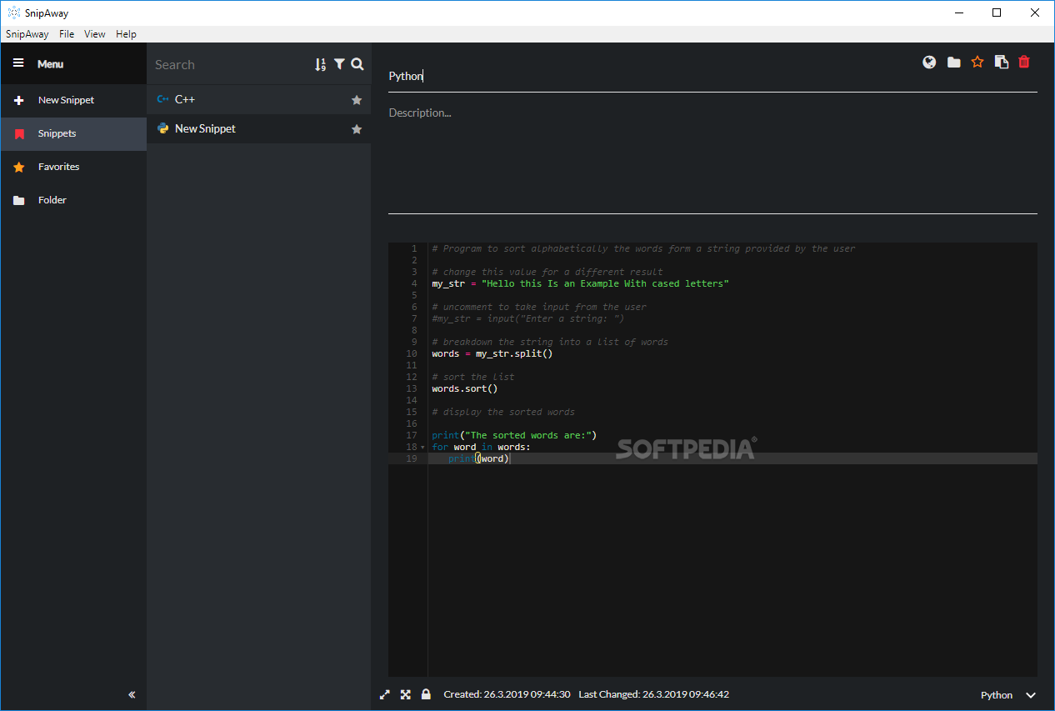Viewport: 1055px width, 711px height.
Task: Click the expand editor arrows icon
Action: 385,694
